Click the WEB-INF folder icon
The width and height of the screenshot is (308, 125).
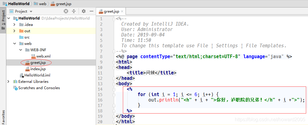pos(27,50)
